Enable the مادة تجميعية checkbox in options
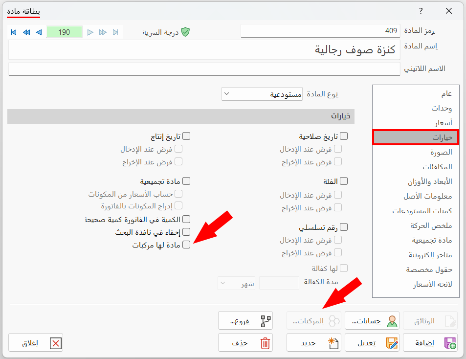Image resolution: width=466 pixels, height=359 pixels. (x=186, y=181)
